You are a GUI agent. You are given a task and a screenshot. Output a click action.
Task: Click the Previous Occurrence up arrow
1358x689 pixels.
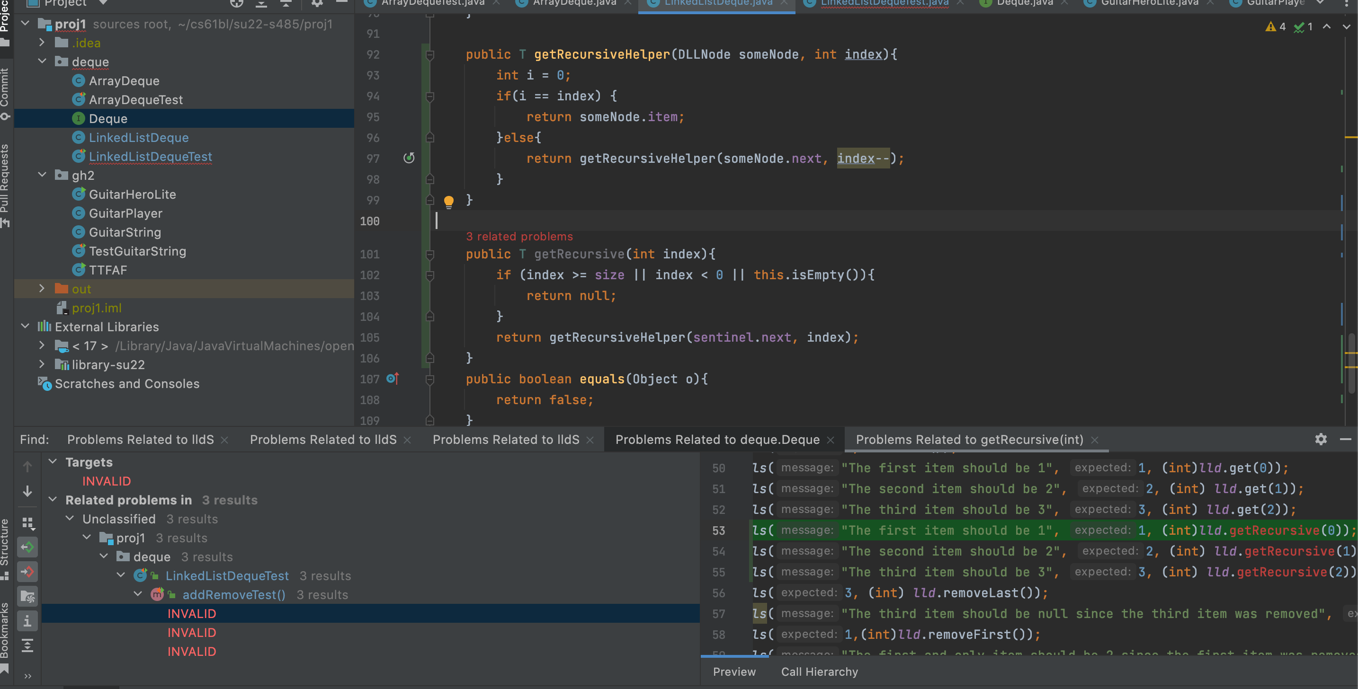(x=27, y=466)
